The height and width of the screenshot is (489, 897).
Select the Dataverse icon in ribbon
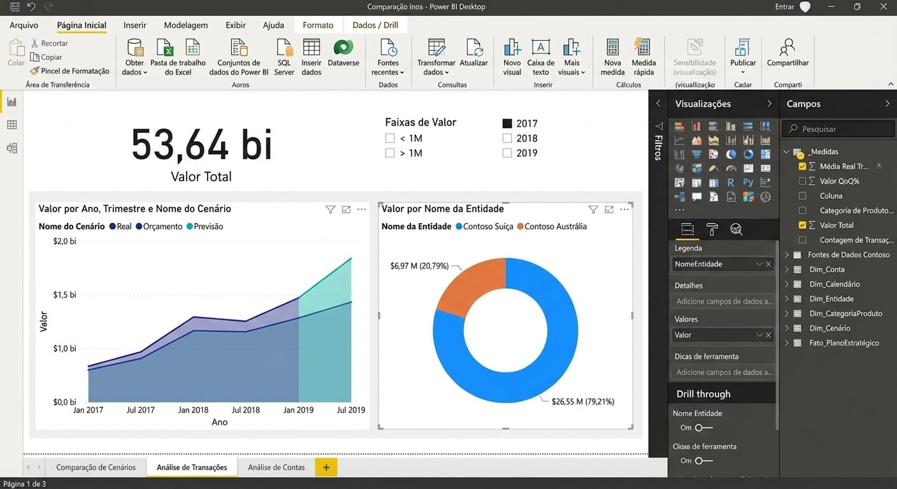tap(343, 48)
